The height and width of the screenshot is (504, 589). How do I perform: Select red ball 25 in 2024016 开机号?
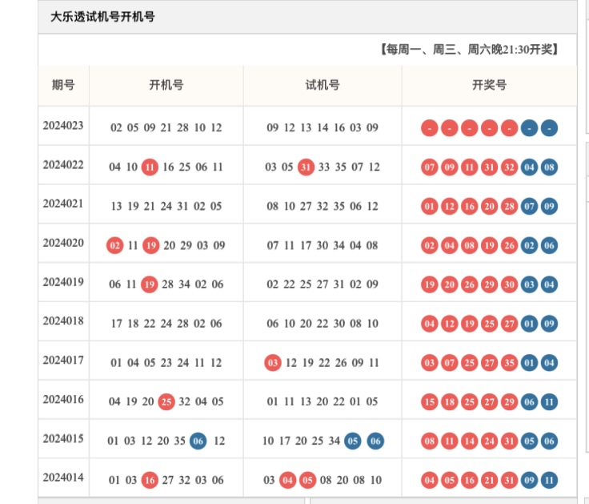pos(166,402)
